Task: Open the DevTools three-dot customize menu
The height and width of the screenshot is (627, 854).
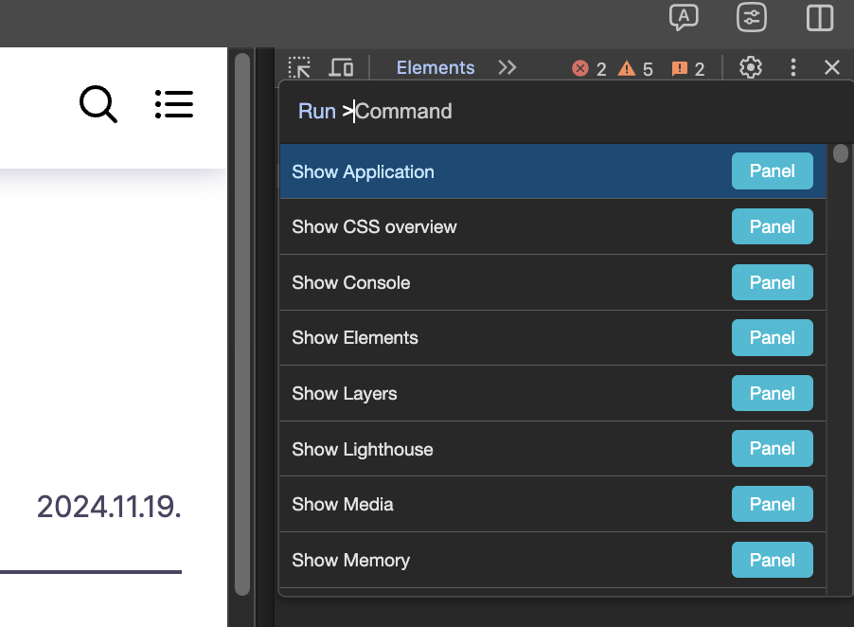Action: coord(793,67)
